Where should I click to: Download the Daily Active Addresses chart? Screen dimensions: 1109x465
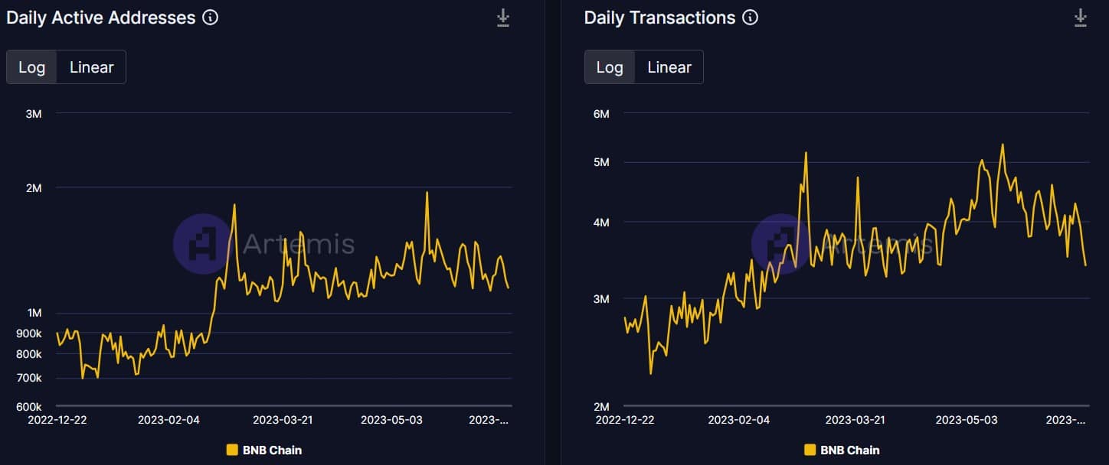point(503,18)
